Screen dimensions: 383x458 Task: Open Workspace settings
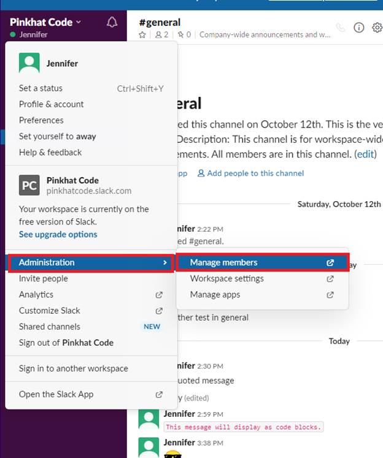[x=262, y=278]
